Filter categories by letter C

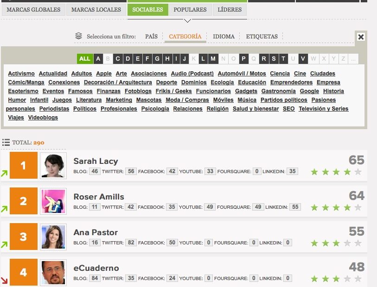(118, 59)
